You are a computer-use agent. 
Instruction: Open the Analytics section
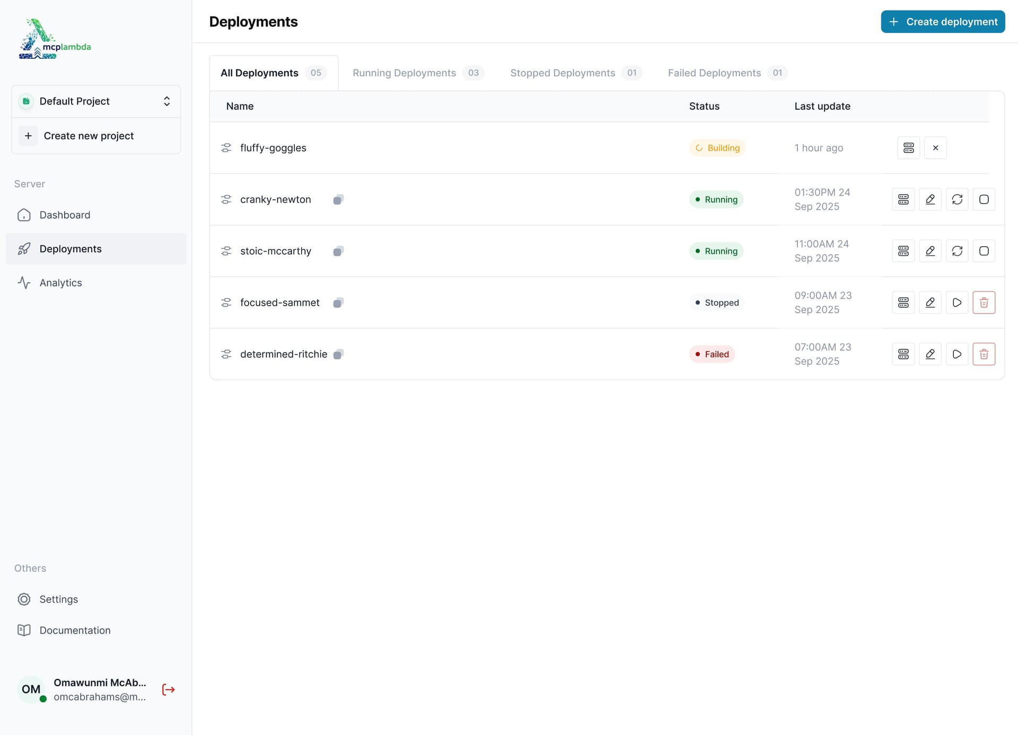point(60,282)
